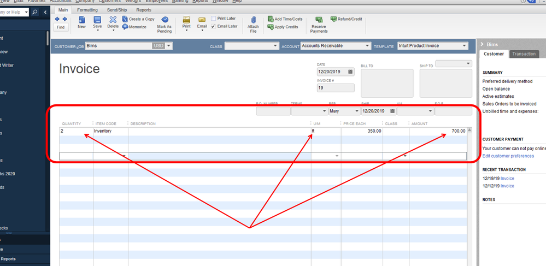
Task: Collapse the left navigation panel
Action: pyautogui.click(x=45, y=12)
